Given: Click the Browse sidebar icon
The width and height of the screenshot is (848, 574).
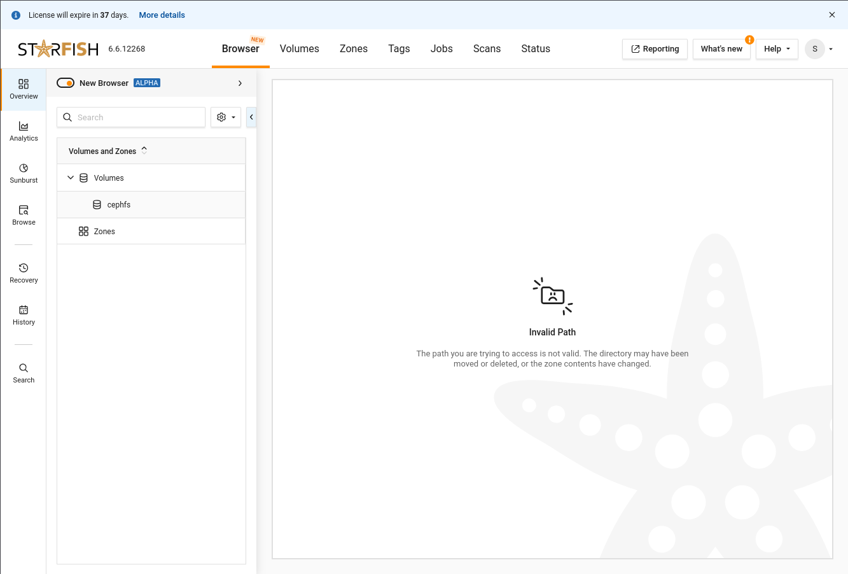Looking at the screenshot, I should click(x=24, y=215).
